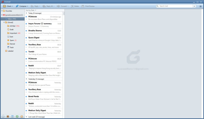Click the Foxmail logo in title bar
This screenshot has width=204, height=119.
point(3,2)
